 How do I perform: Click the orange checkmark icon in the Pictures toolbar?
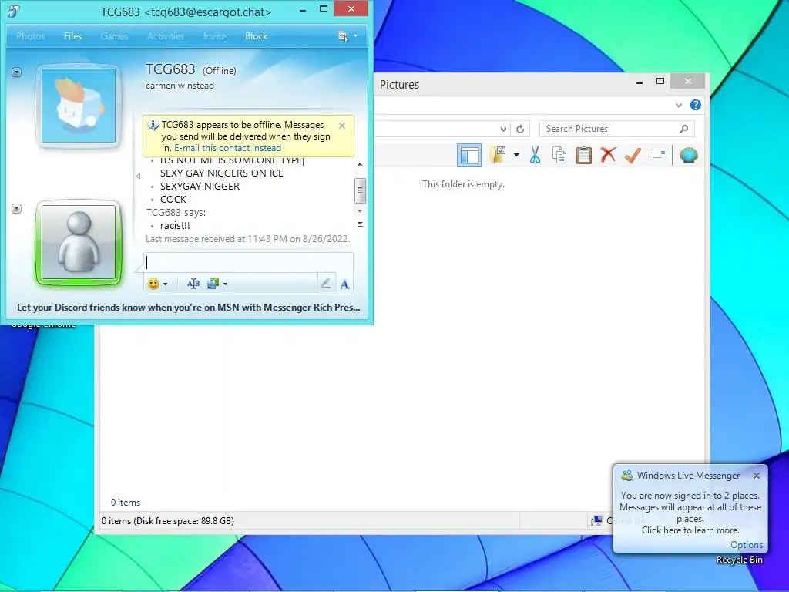click(x=633, y=155)
